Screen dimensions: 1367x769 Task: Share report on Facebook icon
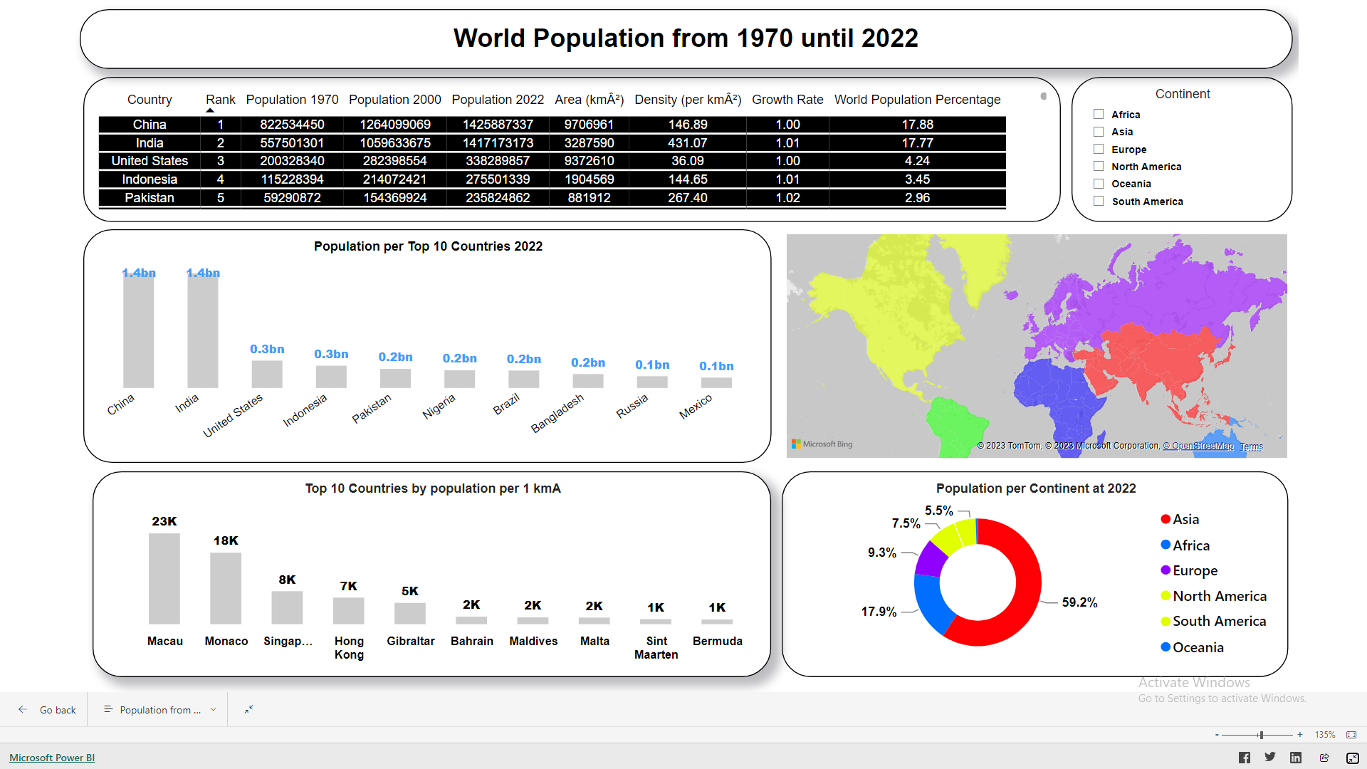pos(1244,758)
